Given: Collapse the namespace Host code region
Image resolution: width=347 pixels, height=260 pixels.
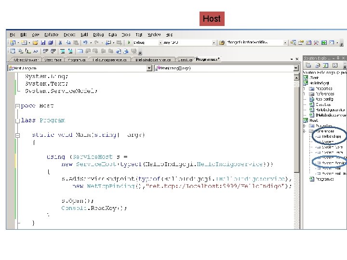Looking at the screenshot, I should pos(17,106).
